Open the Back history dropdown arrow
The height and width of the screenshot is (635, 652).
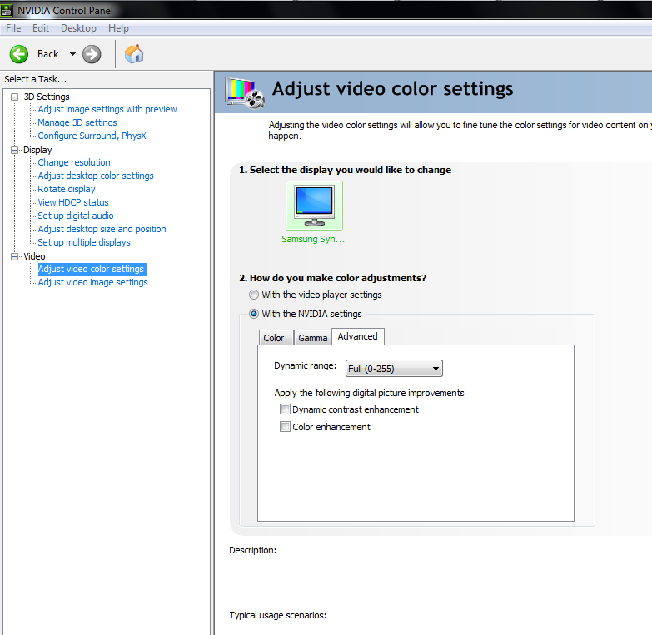click(x=72, y=54)
